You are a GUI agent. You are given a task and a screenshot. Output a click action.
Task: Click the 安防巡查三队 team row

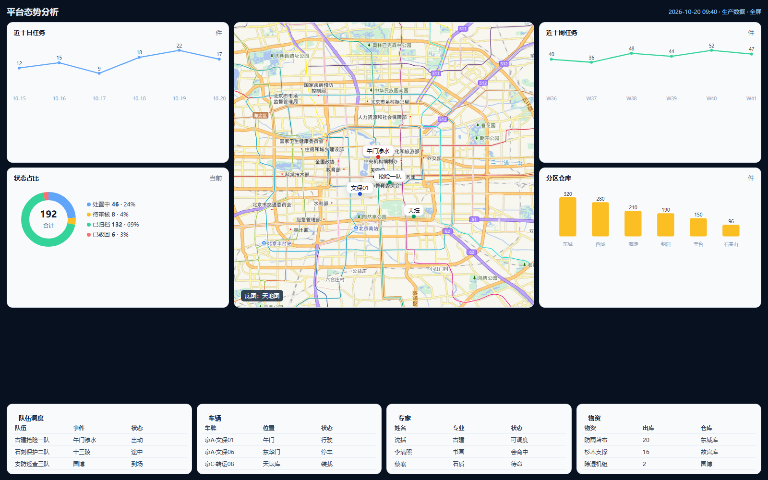(99, 464)
